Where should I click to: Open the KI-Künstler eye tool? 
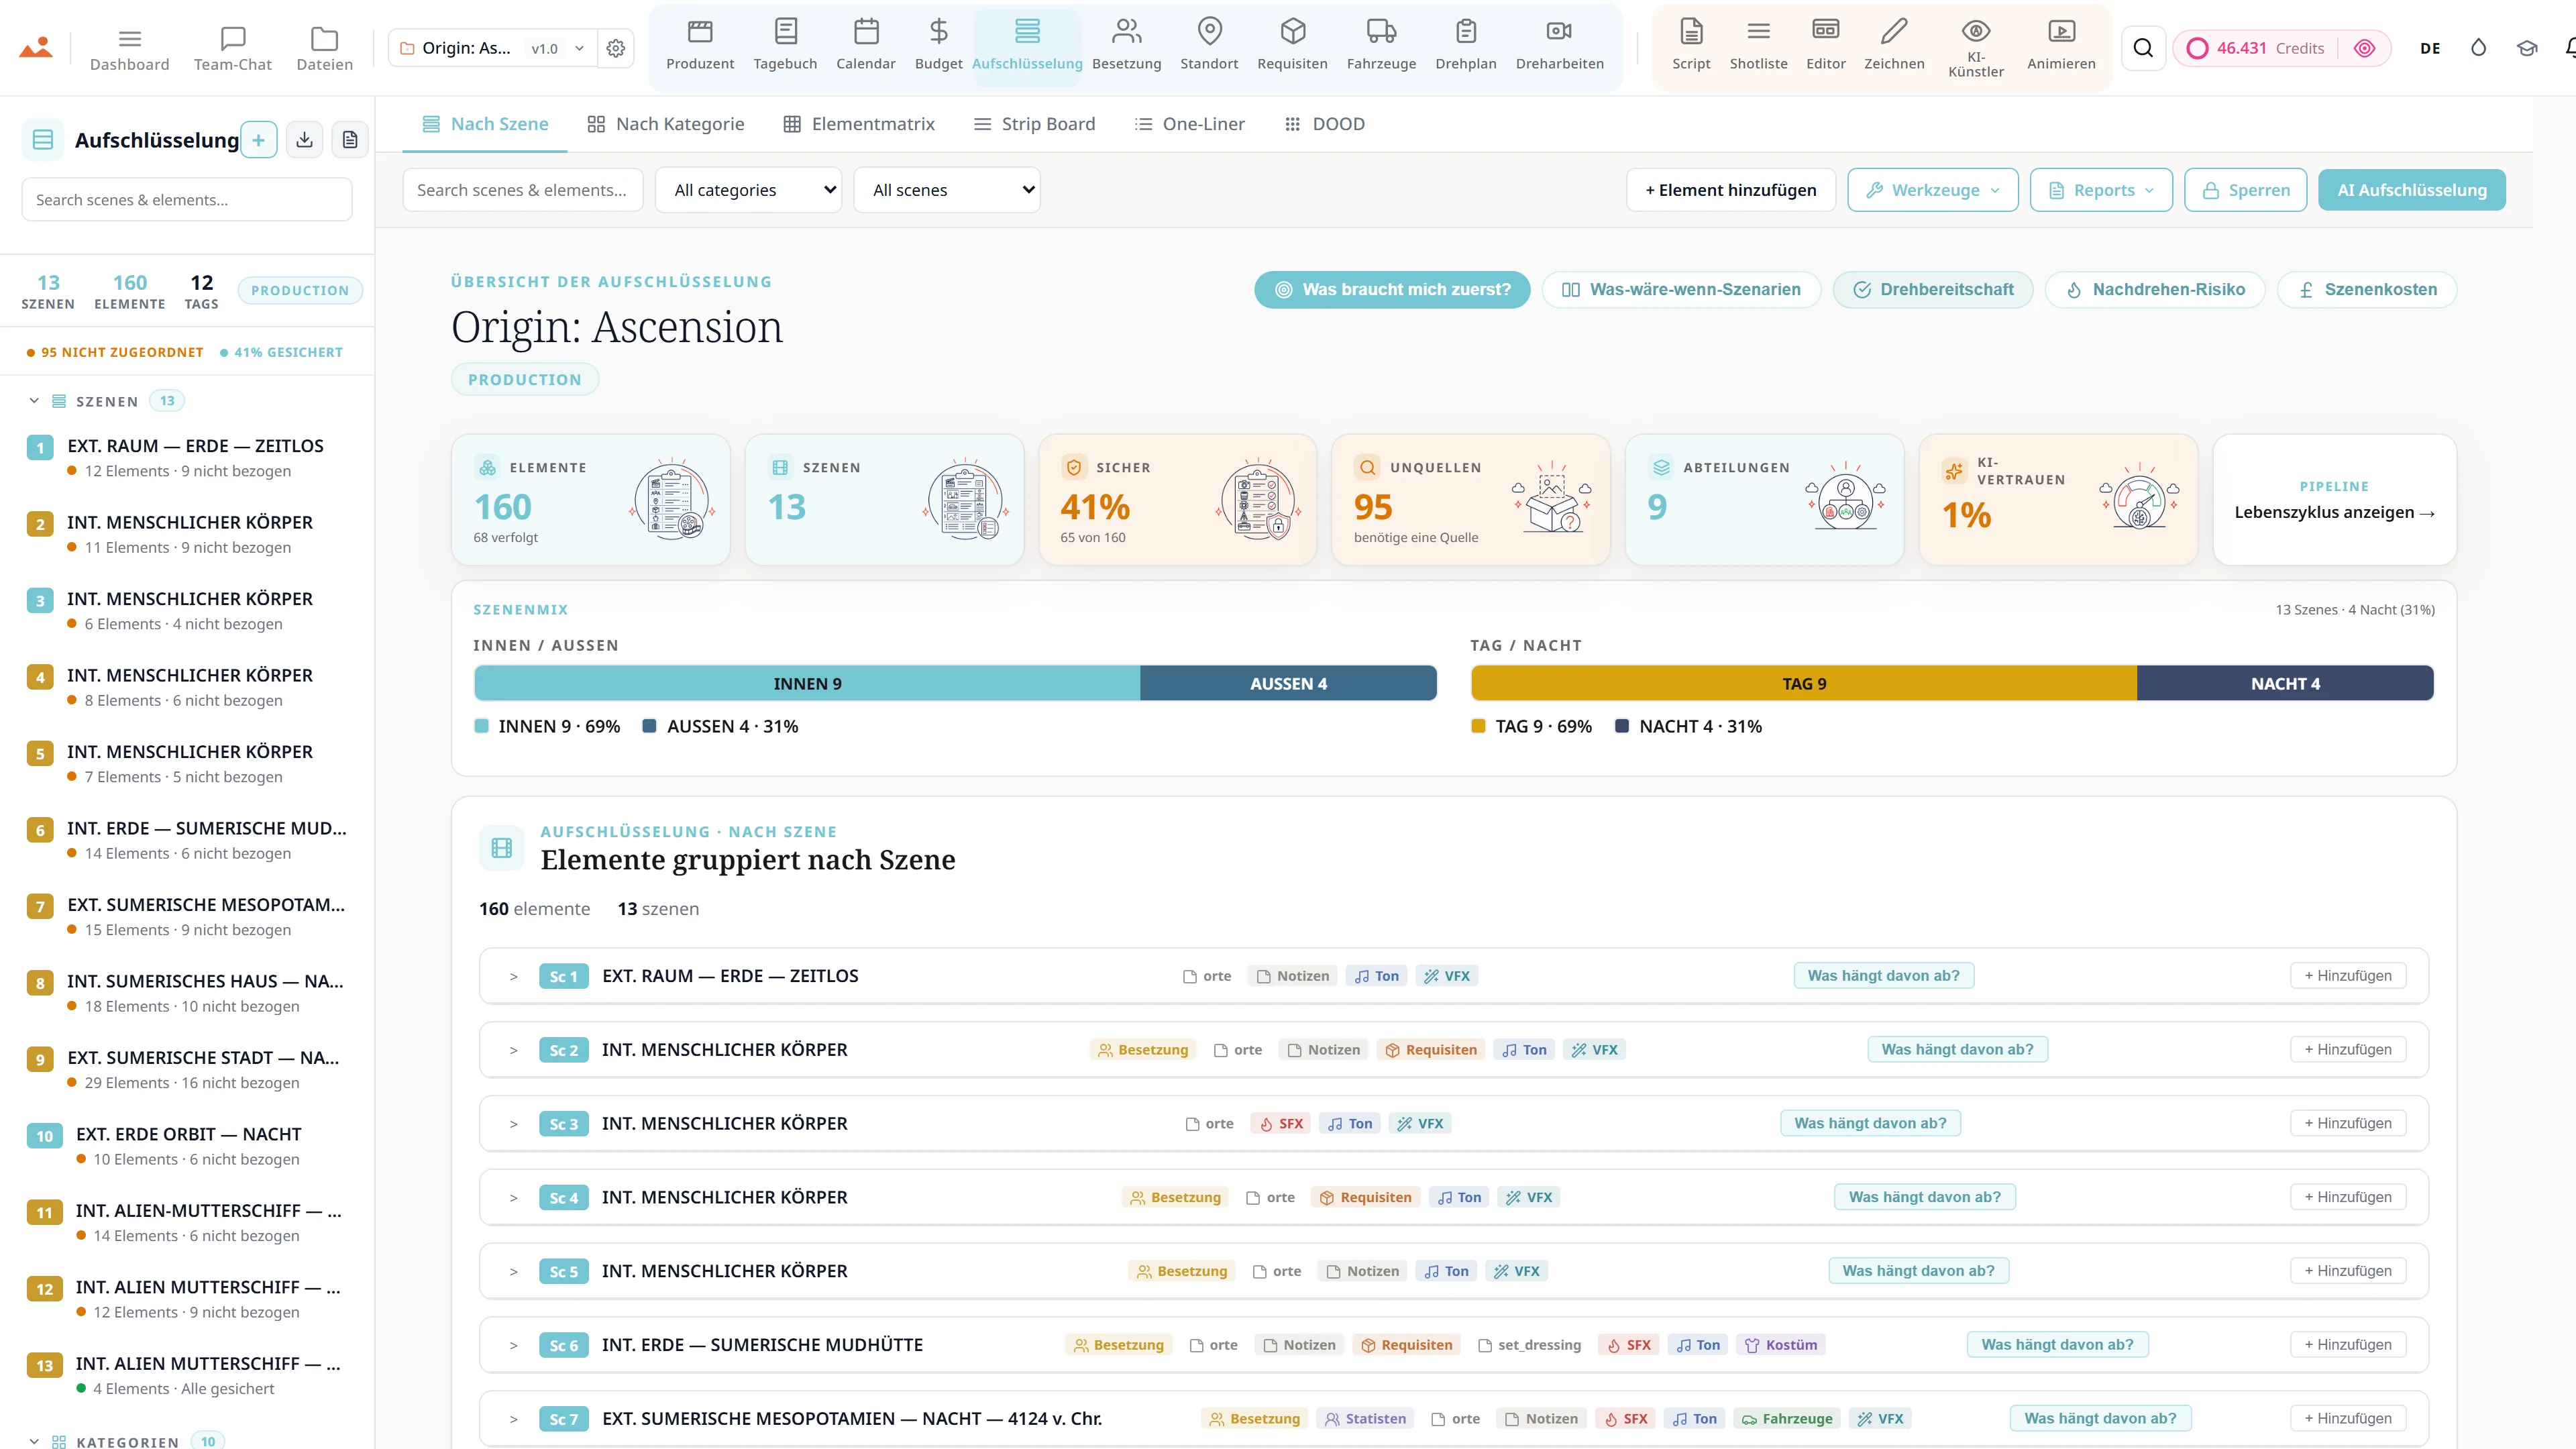point(1975,47)
